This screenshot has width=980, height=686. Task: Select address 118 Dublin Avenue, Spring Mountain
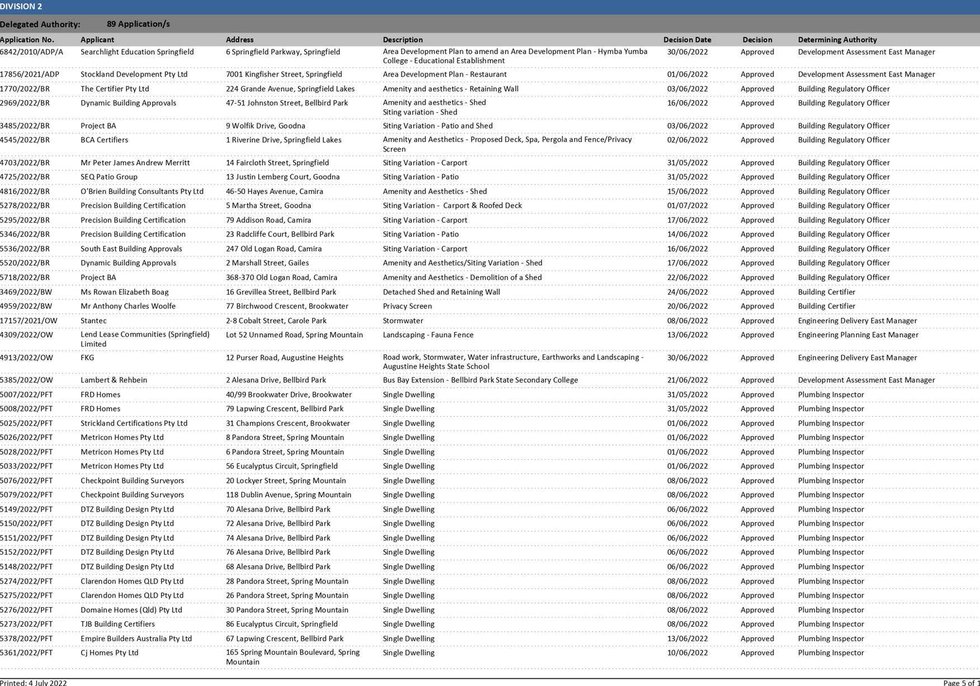coord(288,495)
